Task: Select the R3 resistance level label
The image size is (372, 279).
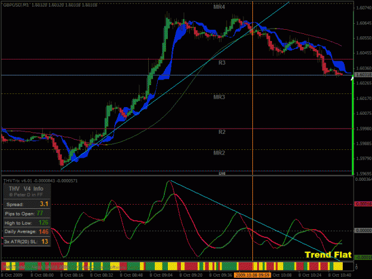Action: (x=222, y=63)
